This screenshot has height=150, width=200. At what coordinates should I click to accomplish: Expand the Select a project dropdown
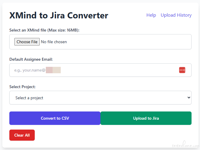(100, 97)
